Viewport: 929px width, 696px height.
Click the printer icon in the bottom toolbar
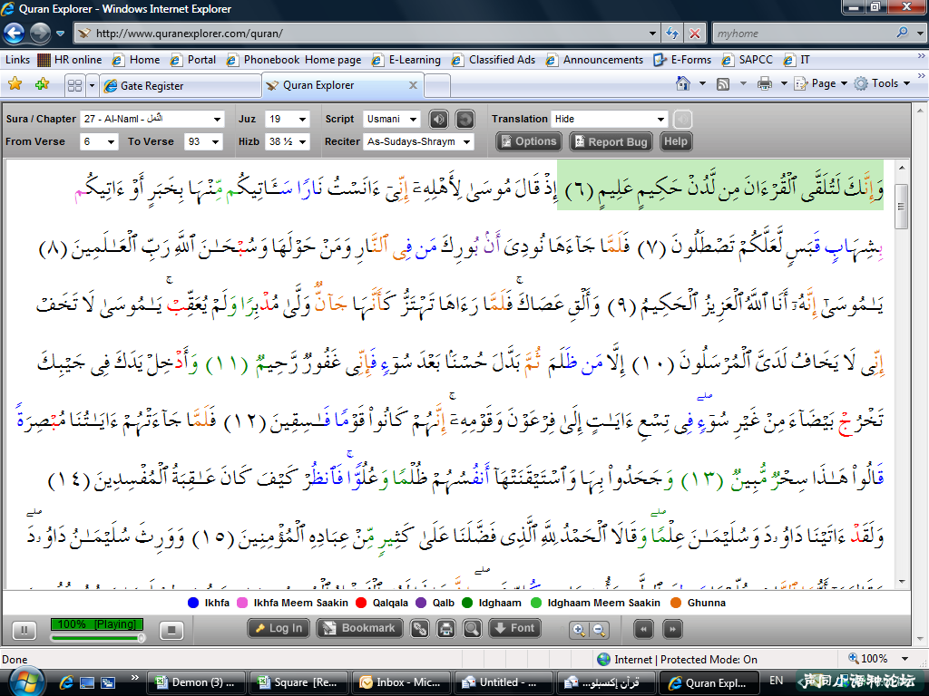pos(446,629)
